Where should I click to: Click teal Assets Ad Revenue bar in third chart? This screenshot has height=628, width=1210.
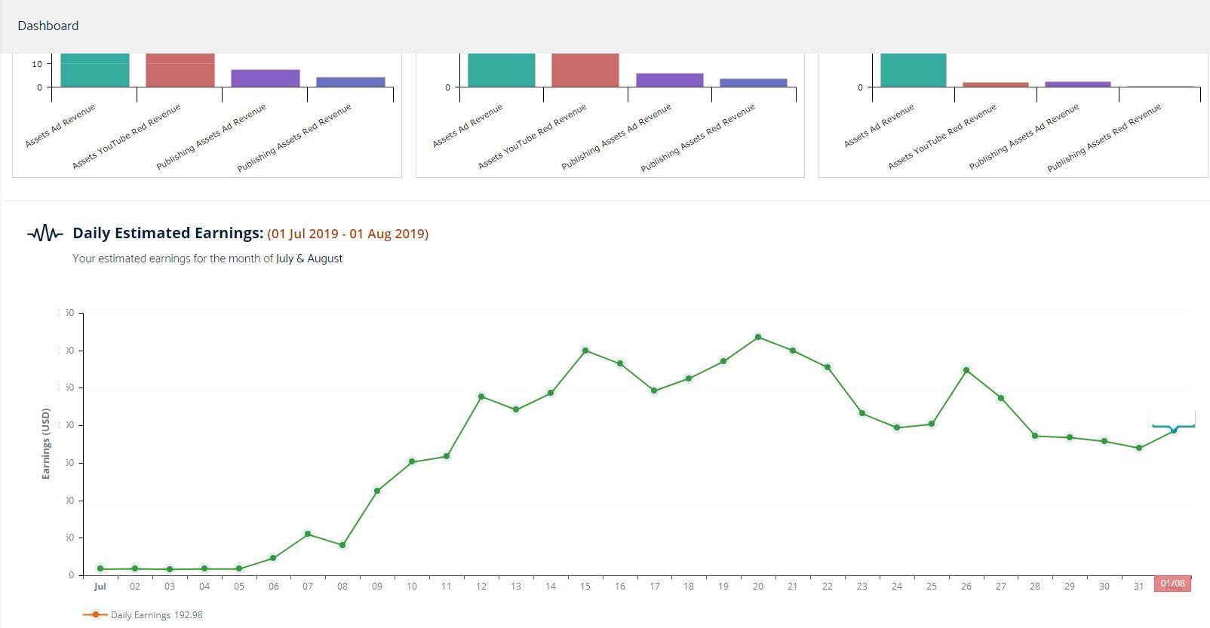click(914, 70)
